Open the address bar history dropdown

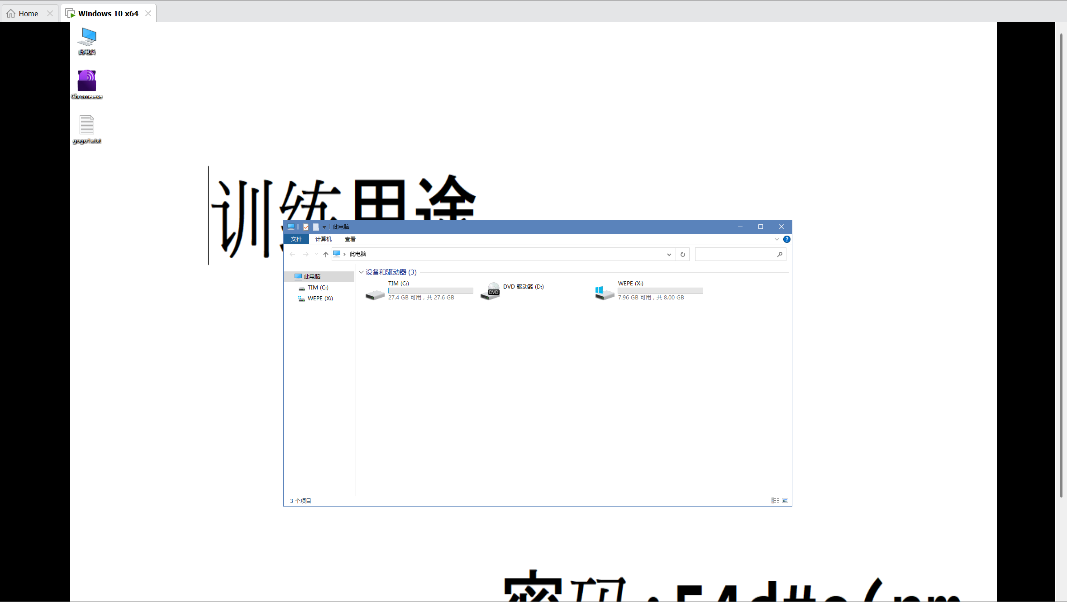(x=669, y=255)
